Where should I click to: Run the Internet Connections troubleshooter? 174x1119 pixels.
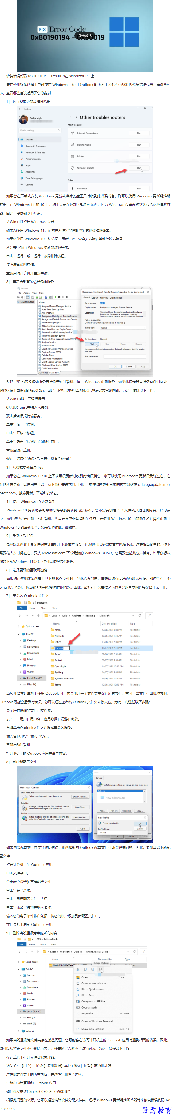tap(139, 133)
